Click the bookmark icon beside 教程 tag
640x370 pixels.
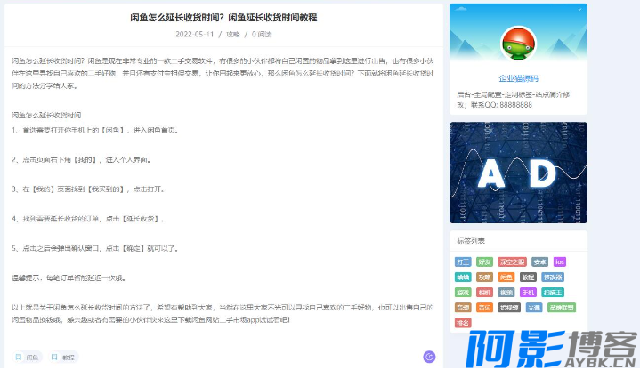click(x=54, y=357)
